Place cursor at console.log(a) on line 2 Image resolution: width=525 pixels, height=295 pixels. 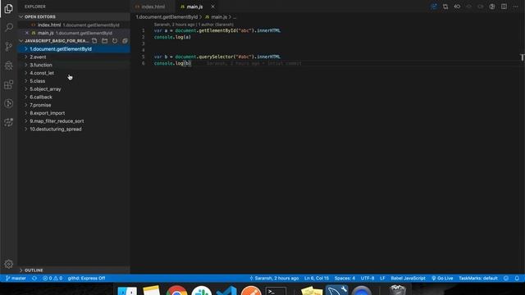[172, 37]
